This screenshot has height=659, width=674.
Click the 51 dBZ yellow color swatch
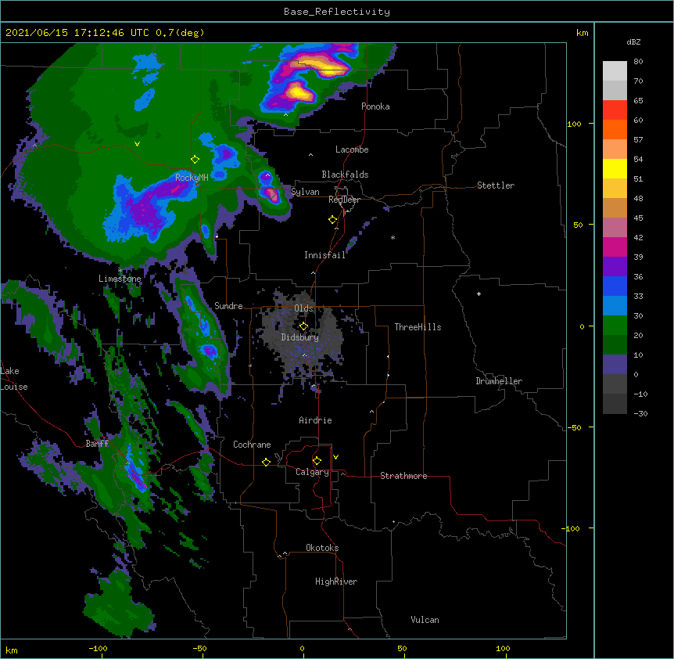(615, 168)
